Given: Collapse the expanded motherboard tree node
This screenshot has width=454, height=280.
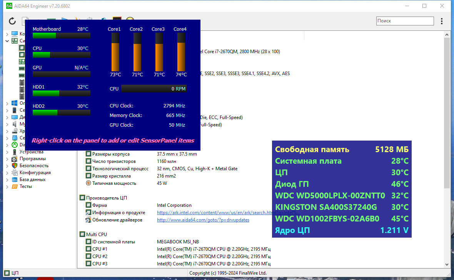Looking at the screenshot, I should pyautogui.click(x=7, y=41).
